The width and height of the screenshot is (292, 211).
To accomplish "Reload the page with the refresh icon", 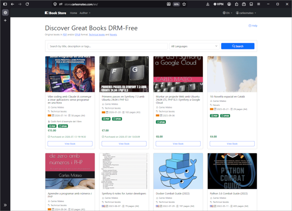I will [27, 4].
